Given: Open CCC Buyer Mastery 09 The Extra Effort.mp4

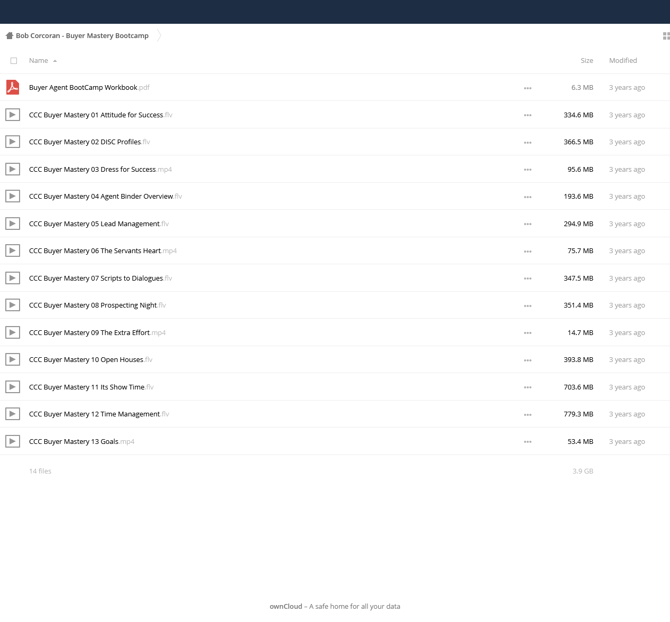Looking at the screenshot, I should click(97, 332).
